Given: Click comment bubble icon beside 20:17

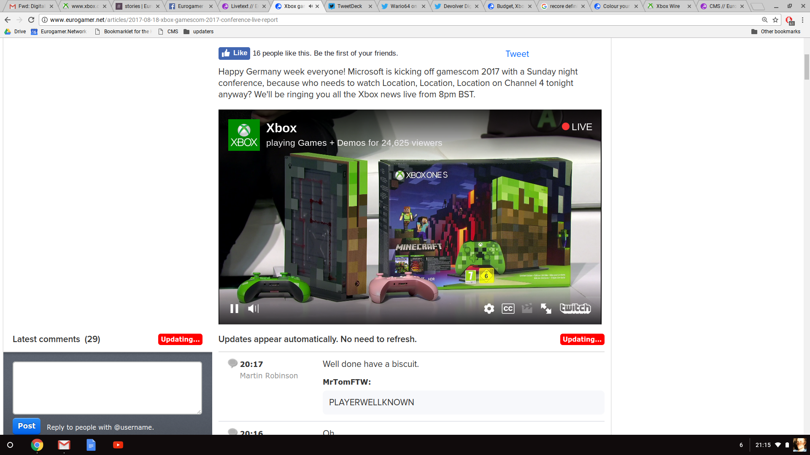Looking at the screenshot, I should click(x=232, y=363).
